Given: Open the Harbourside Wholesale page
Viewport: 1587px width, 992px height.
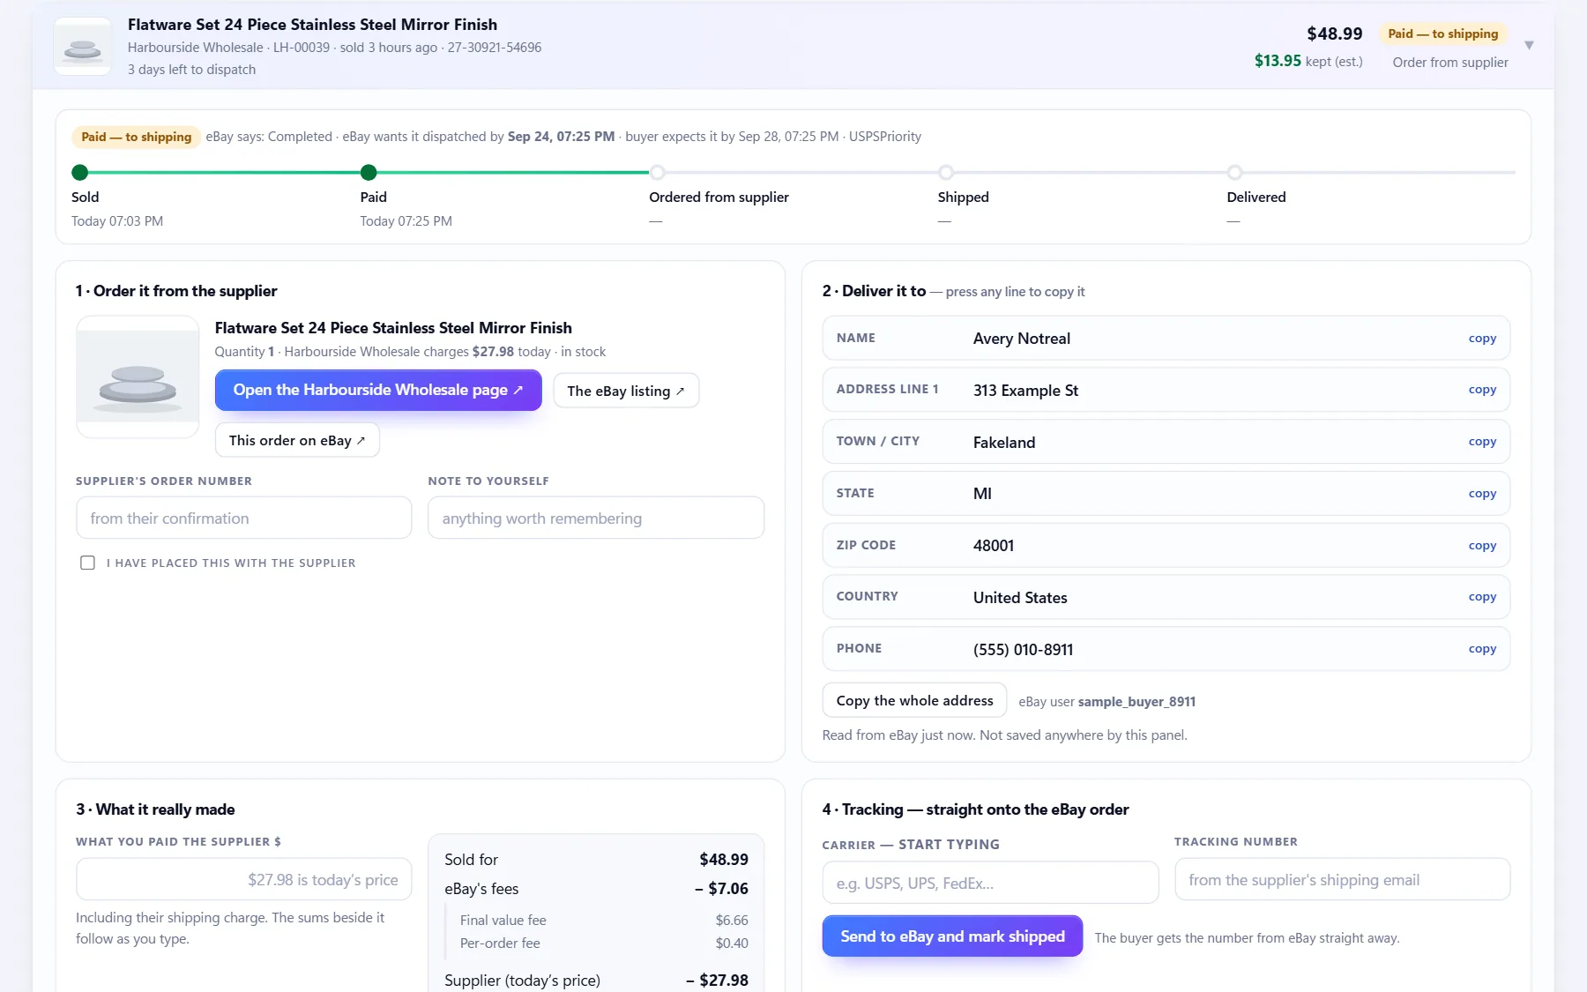Looking at the screenshot, I should [x=378, y=390].
